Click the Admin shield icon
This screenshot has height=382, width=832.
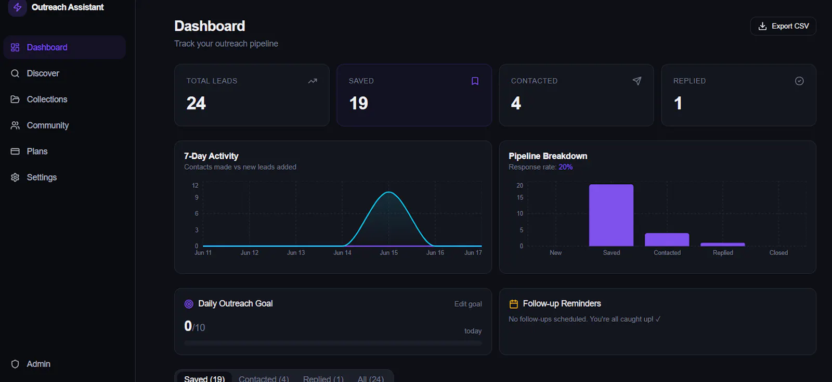coord(15,364)
